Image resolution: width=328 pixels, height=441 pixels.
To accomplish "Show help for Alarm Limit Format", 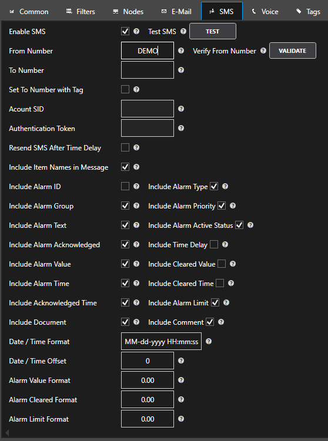I will point(181,419).
